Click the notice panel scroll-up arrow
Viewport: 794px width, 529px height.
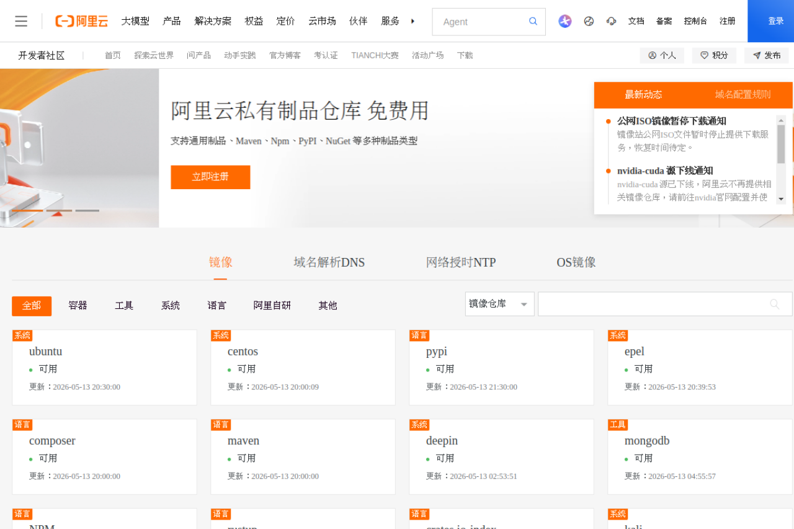(x=781, y=120)
